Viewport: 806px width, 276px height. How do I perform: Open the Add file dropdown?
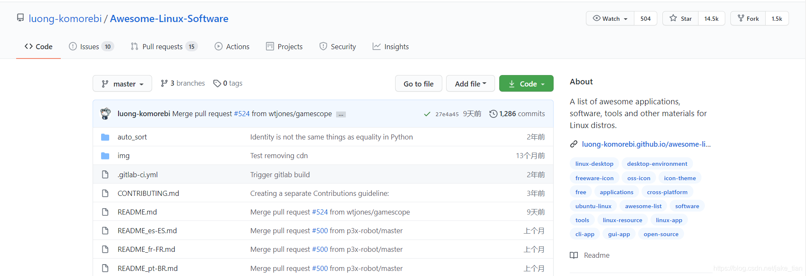pyautogui.click(x=470, y=84)
